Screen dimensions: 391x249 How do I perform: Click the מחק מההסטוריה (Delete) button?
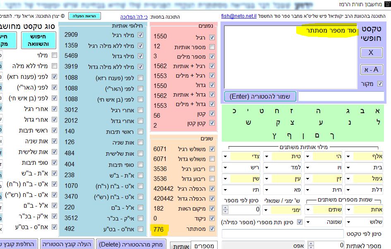[x=131, y=244]
